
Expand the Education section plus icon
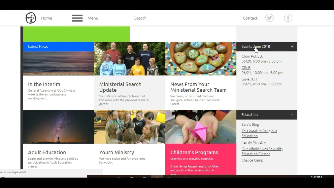(292, 115)
